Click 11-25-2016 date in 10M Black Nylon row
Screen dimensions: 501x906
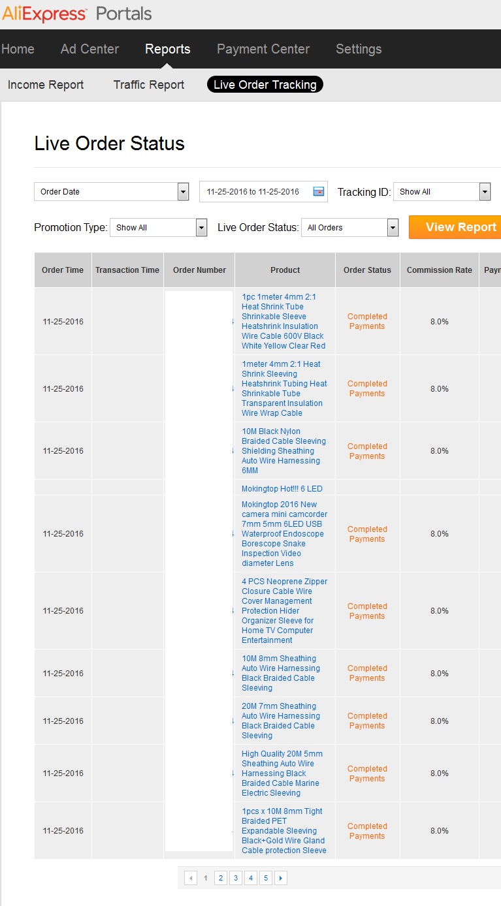pos(63,451)
